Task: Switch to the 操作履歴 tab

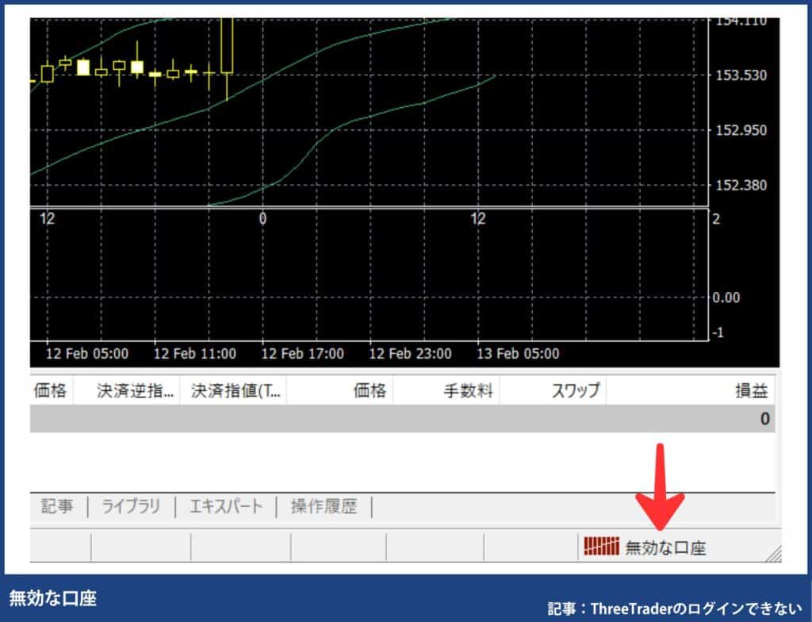Action: click(x=325, y=508)
